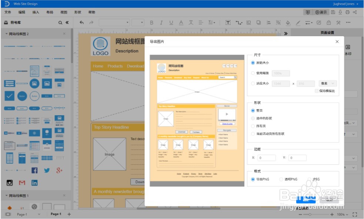Screen dimensions: 364x219
Task: Select the line color pen tool
Action: tap(298, 23)
